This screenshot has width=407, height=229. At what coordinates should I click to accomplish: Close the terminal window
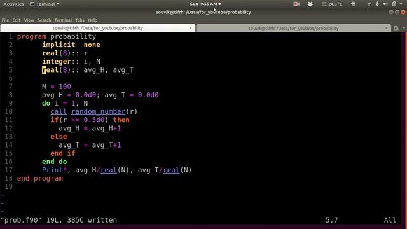tap(403, 12)
